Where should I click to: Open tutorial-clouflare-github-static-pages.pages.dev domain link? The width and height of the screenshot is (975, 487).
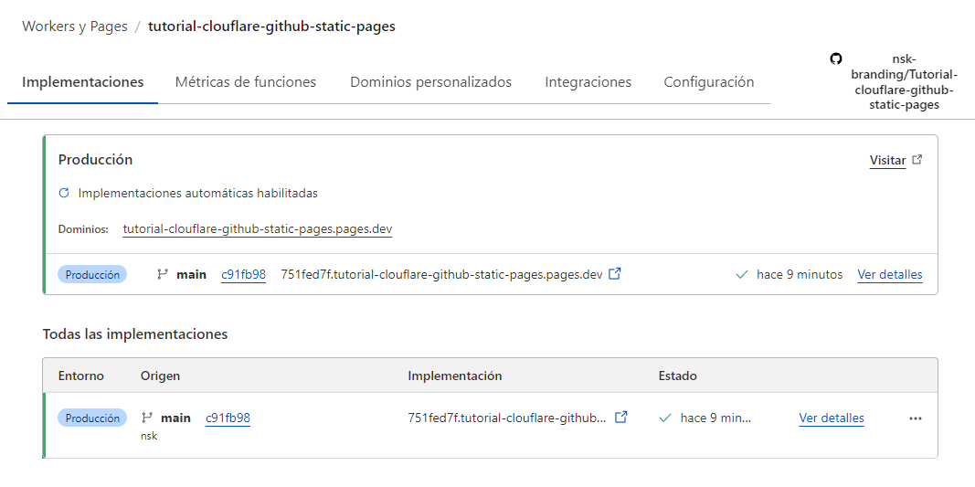point(258,228)
